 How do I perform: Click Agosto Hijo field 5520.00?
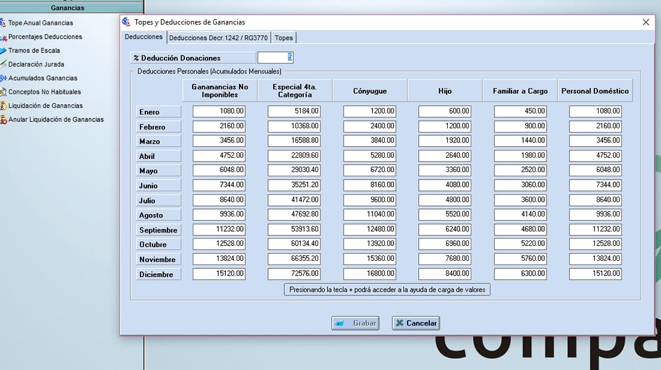click(x=445, y=214)
